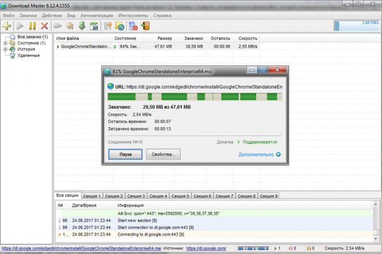Screen dimensions: 382x254
Task: Click the Дополнительно link
Action: 256,154
